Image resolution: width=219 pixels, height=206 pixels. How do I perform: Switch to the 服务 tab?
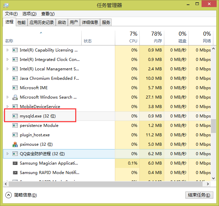[x=106, y=23]
